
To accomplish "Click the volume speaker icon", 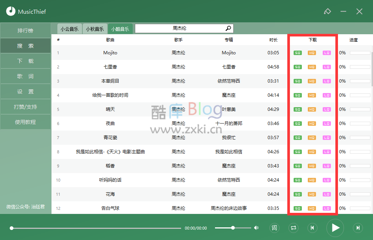I will 256,228.
